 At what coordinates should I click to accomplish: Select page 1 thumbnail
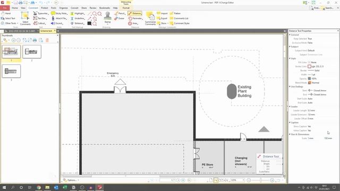pos(11,51)
